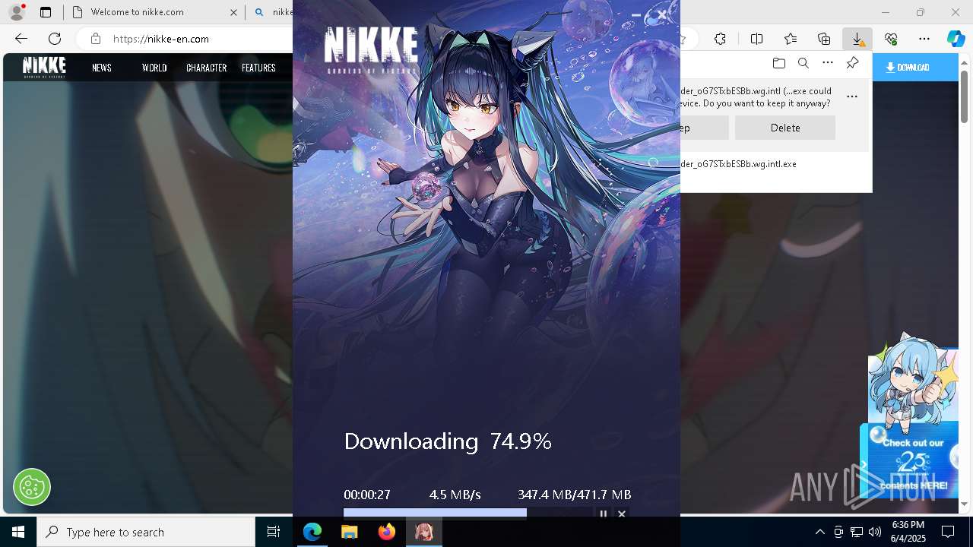Image resolution: width=973 pixels, height=547 pixels.
Task: Toggle the Edge Downloads panel button
Action: tap(857, 39)
